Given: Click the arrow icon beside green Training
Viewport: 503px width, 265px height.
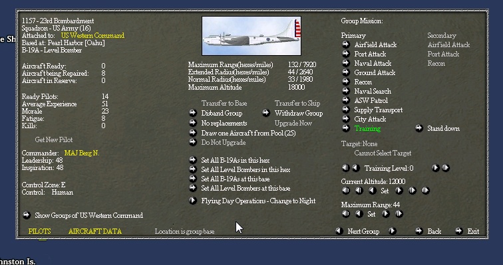Looking at the screenshot, I should 345,128.
